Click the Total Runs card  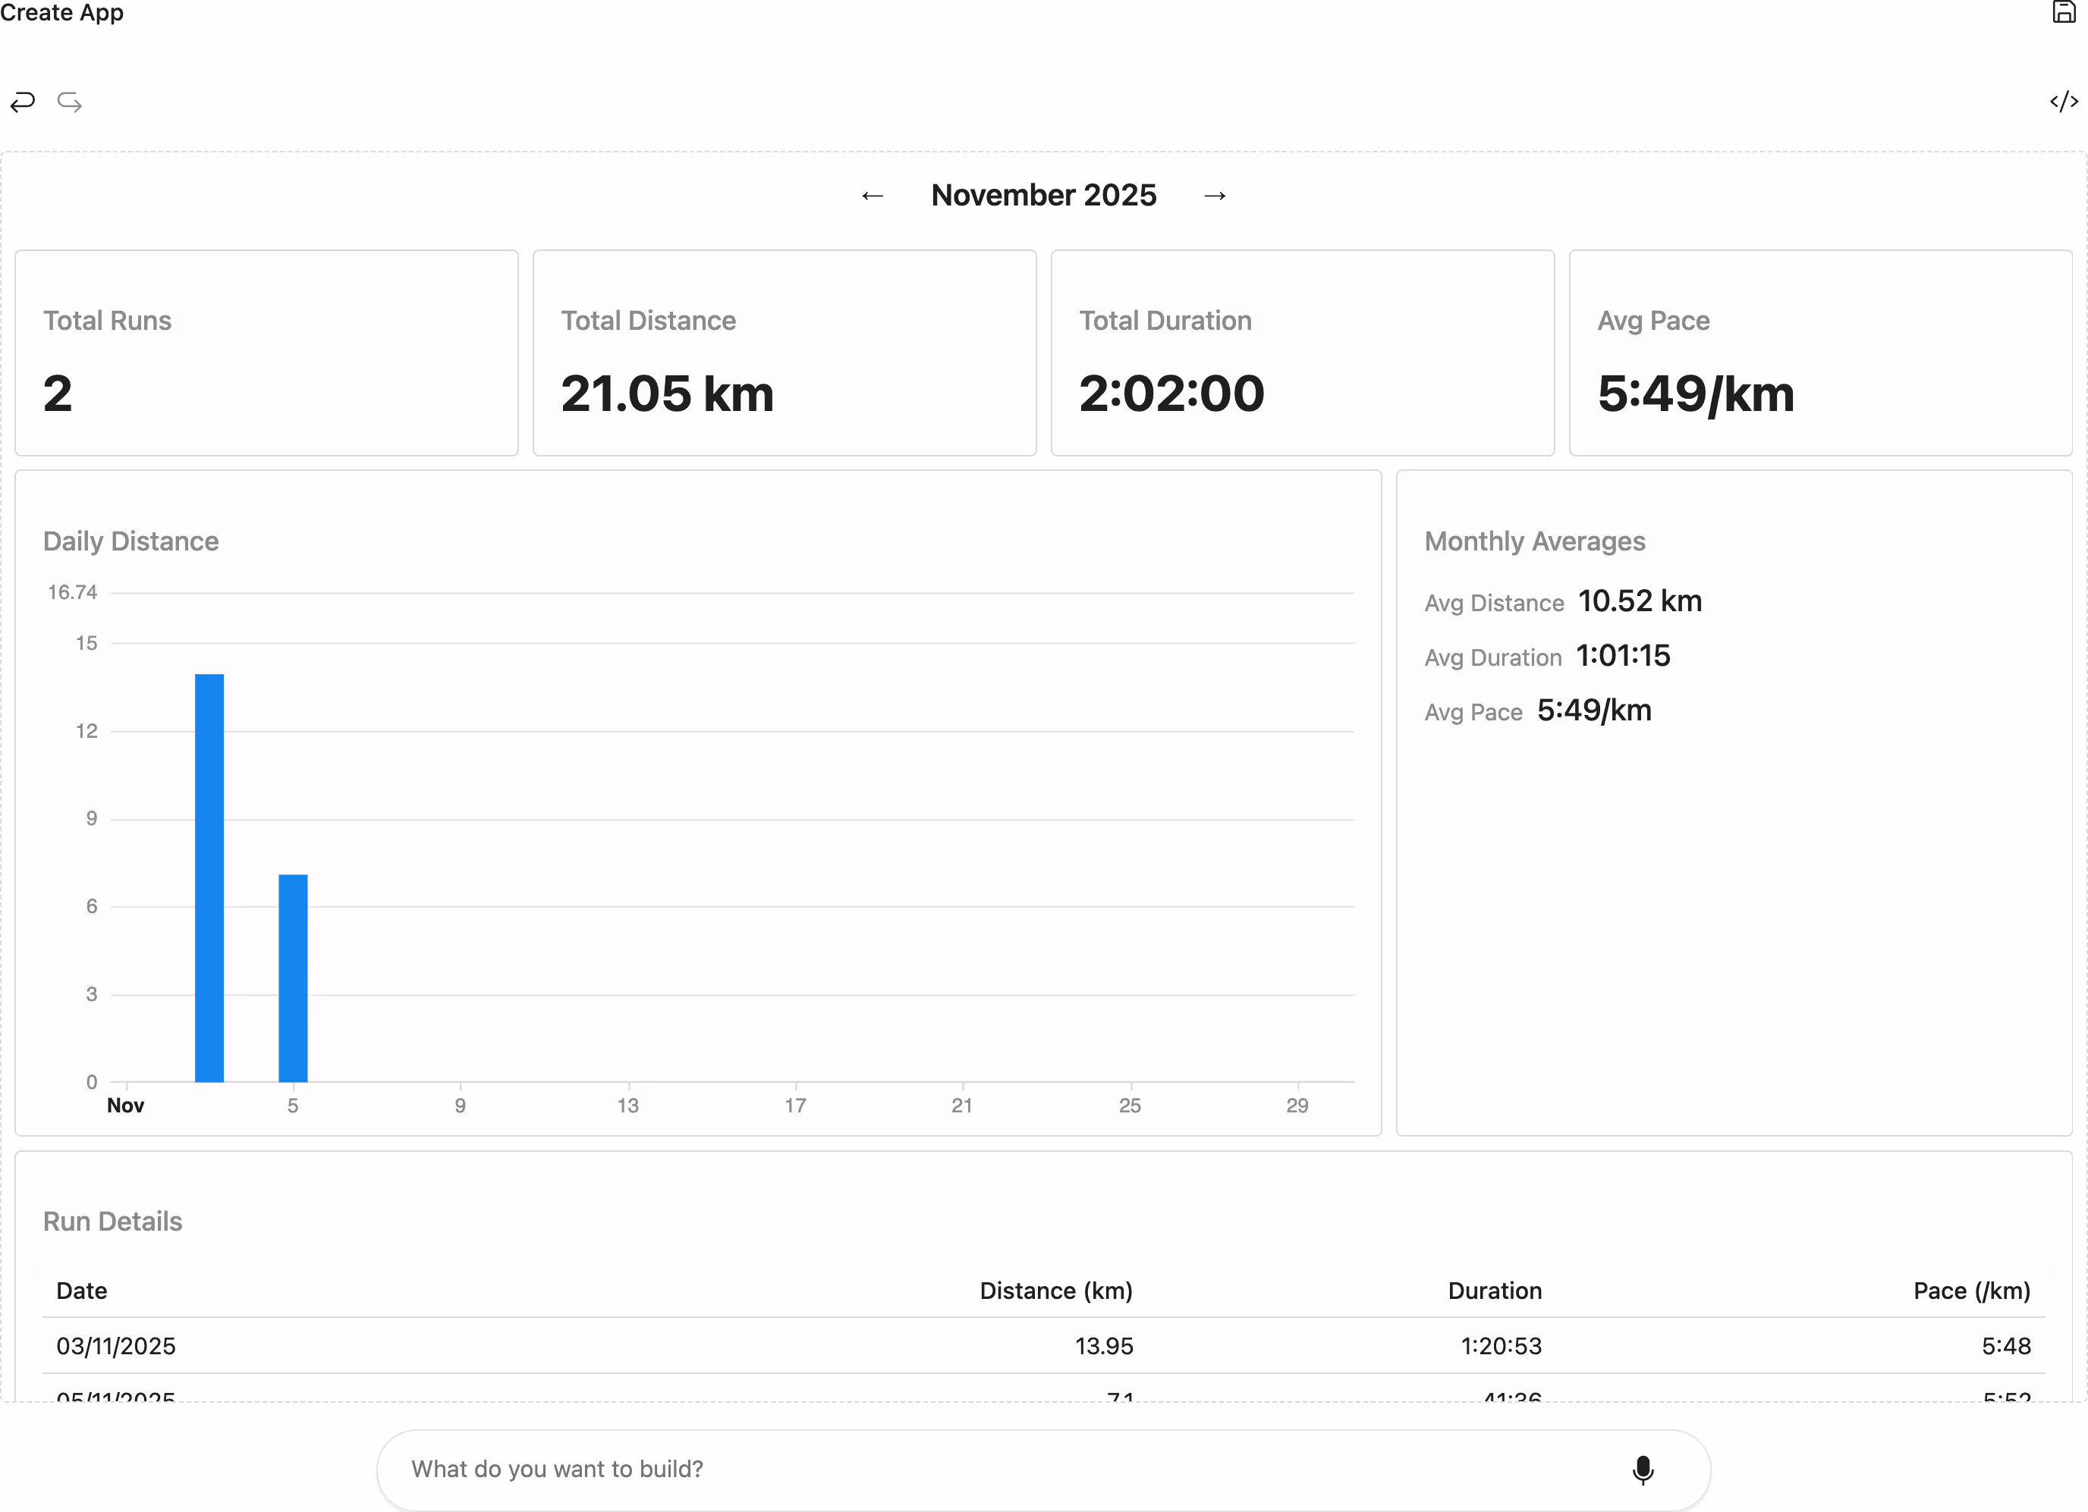[x=266, y=353]
